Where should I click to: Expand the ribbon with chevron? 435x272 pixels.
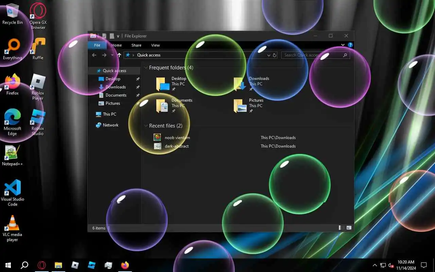coord(343,45)
